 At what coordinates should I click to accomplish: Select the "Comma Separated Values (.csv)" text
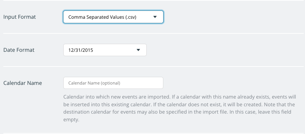tap(102, 17)
